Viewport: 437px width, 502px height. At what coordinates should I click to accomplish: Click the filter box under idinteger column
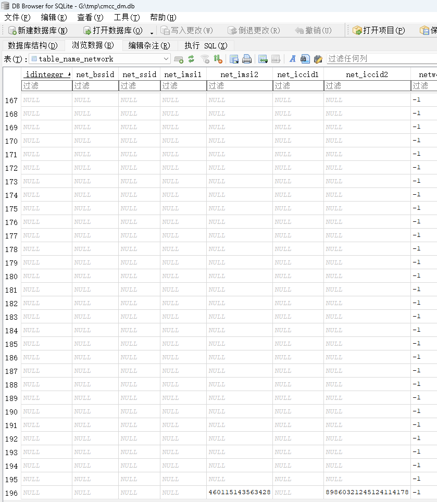47,85
